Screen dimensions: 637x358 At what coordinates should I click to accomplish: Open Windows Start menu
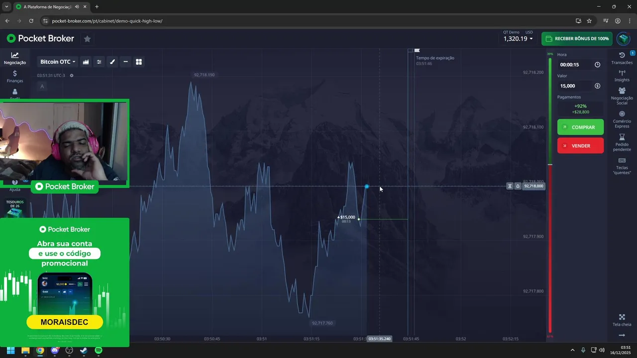coord(10,350)
